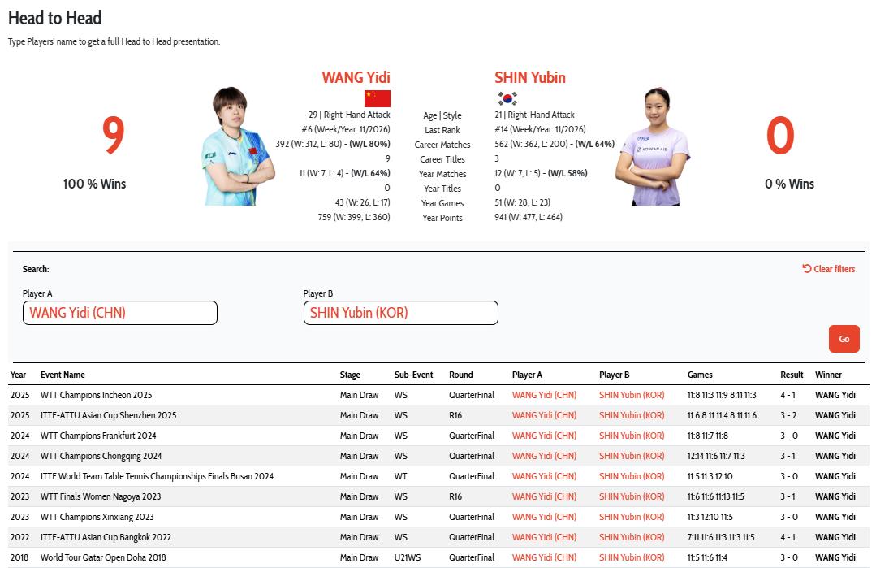Image resolution: width=876 pixels, height=568 pixels.
Task: Click WANG Yidi (CHN) in Shenzhen row
Action: pos(544,415)
